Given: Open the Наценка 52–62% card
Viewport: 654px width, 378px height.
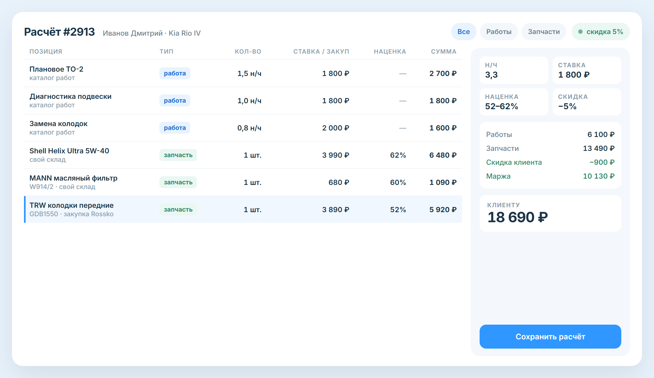Looking at the screenshot, I should coord(514,102).
